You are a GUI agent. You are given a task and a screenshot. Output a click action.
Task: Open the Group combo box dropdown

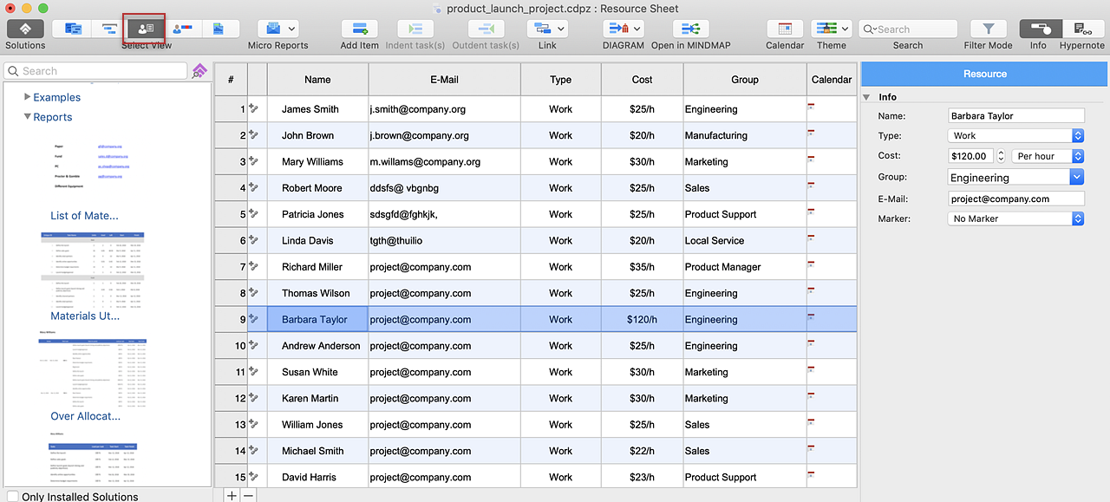tap(1076, 178)
